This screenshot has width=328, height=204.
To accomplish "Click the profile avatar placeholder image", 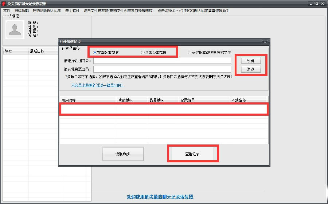I will 15,30.
